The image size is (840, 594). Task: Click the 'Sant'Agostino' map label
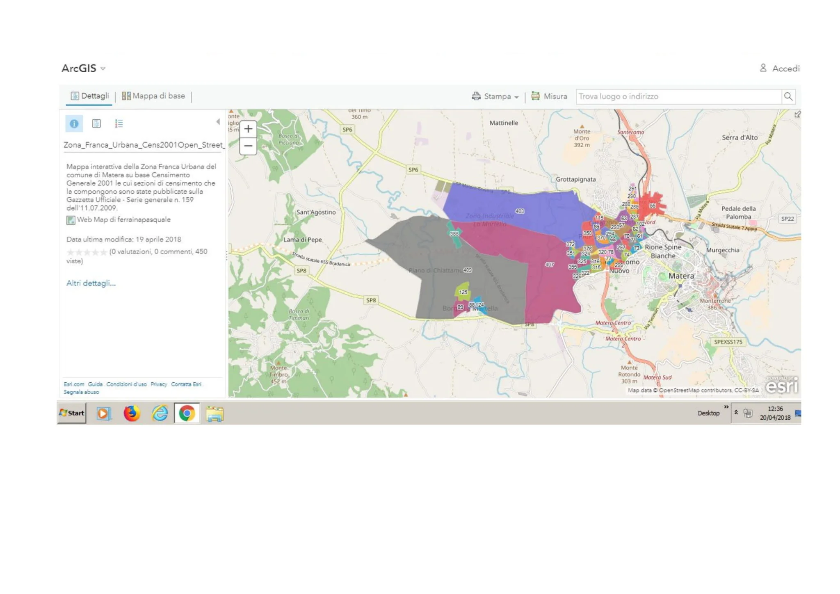pyautogui.click(x=316, y=212)
